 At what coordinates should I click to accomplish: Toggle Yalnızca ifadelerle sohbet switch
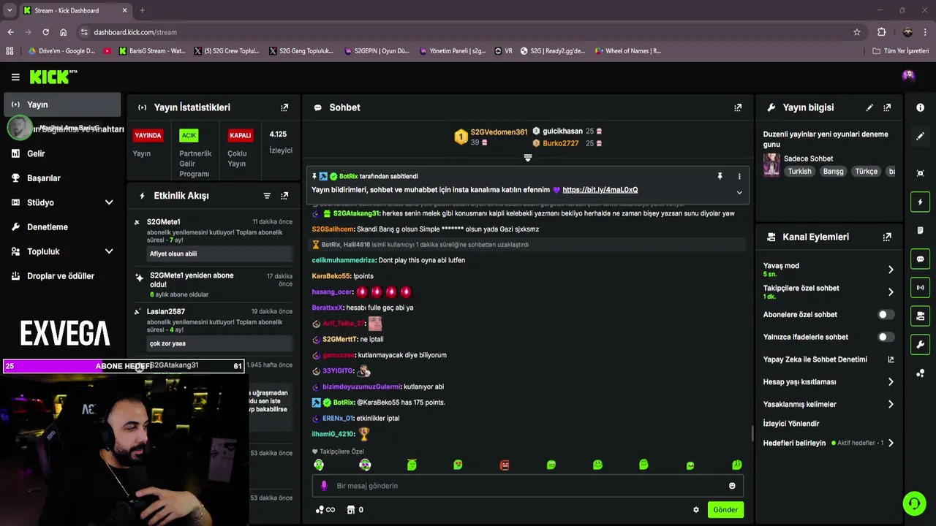click(x=886, y=337)
